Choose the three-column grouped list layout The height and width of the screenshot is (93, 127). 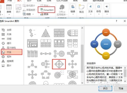[46, 43]
